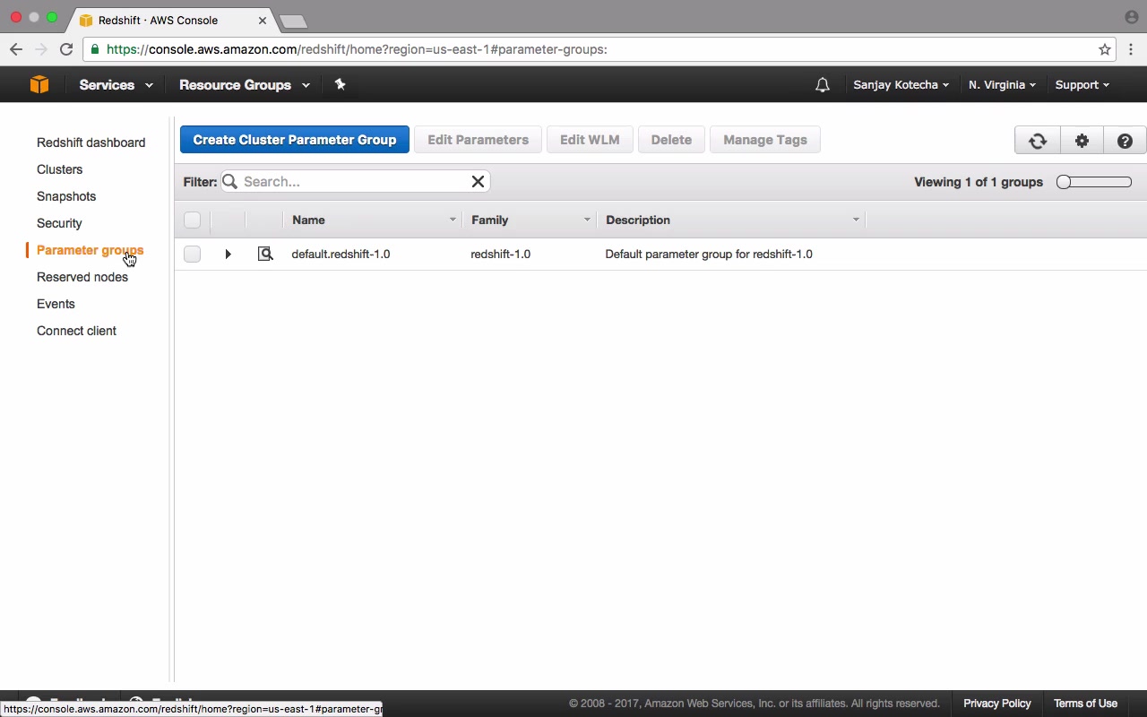Image resolution: width=1147 pixels, height=717 pixels.
Task: Open Snapshots in the sidebar
Action: 66,196
